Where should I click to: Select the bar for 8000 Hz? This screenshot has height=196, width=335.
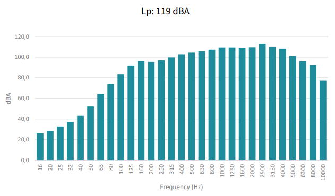tap(313, 113)
